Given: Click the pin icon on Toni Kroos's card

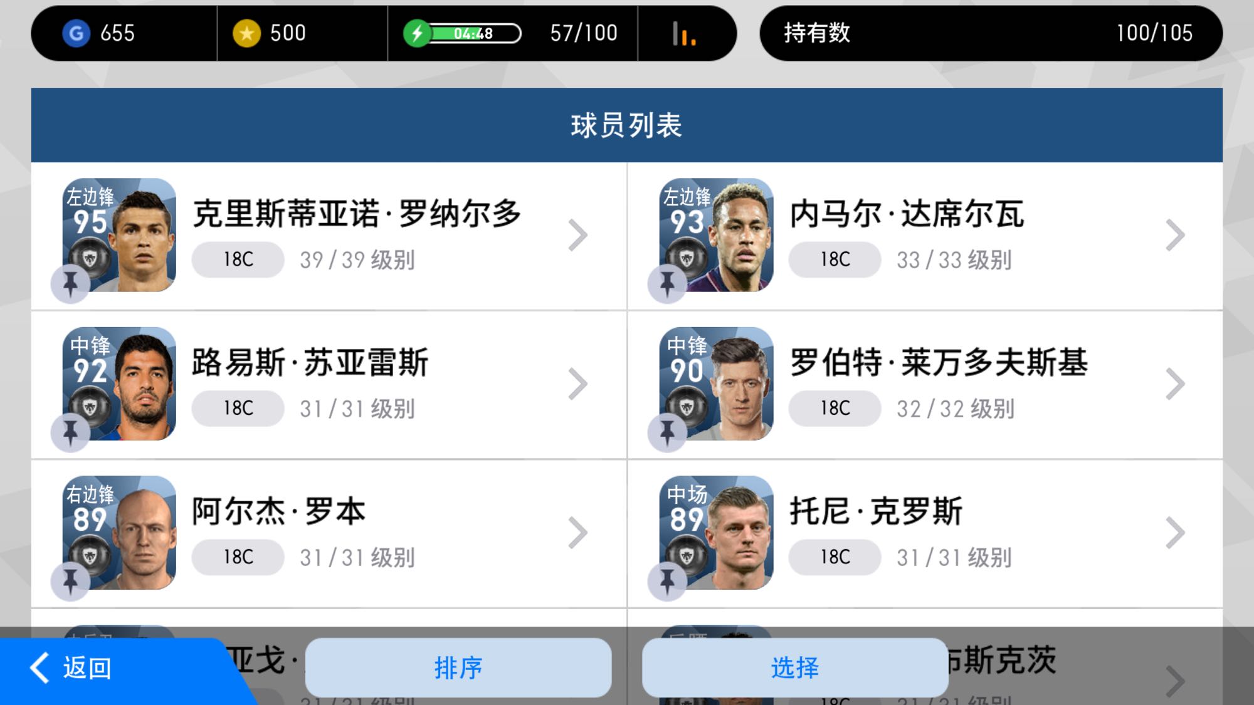Looking at the screenshot, I should [x=667, y=582].
